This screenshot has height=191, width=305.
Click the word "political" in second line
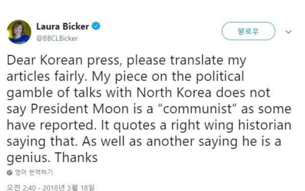click(x=220, y=77)
